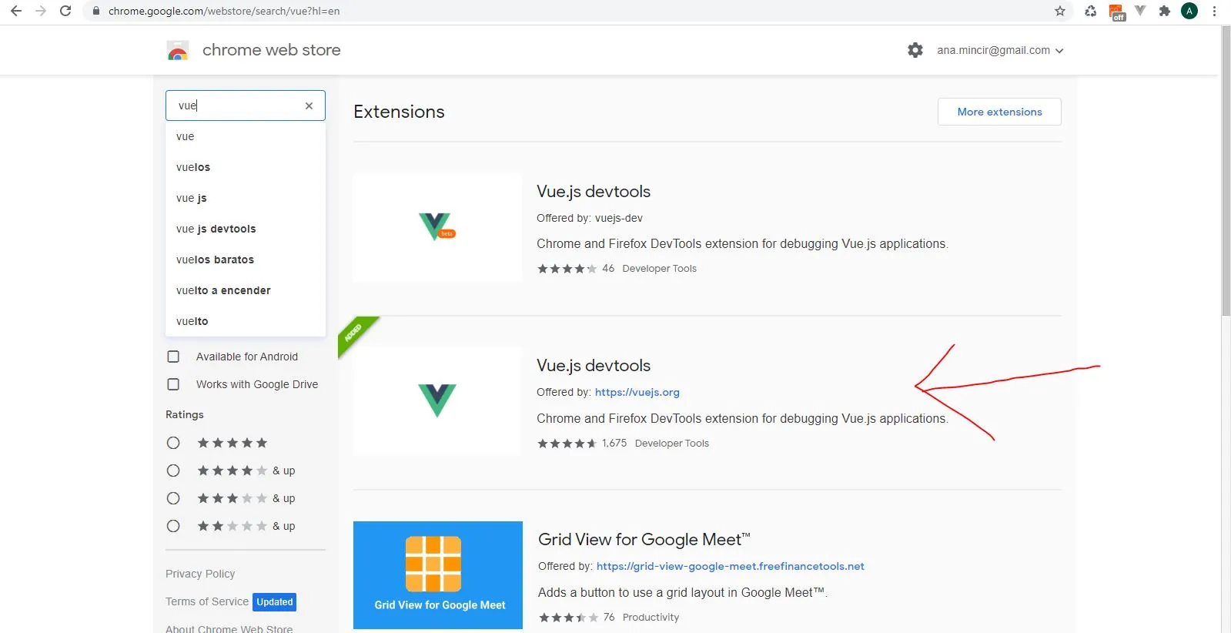The width and height of the screenshot is (1231, 633).
Task: Choose the 'vuelos' search suggestion
Action: [246, 167]
